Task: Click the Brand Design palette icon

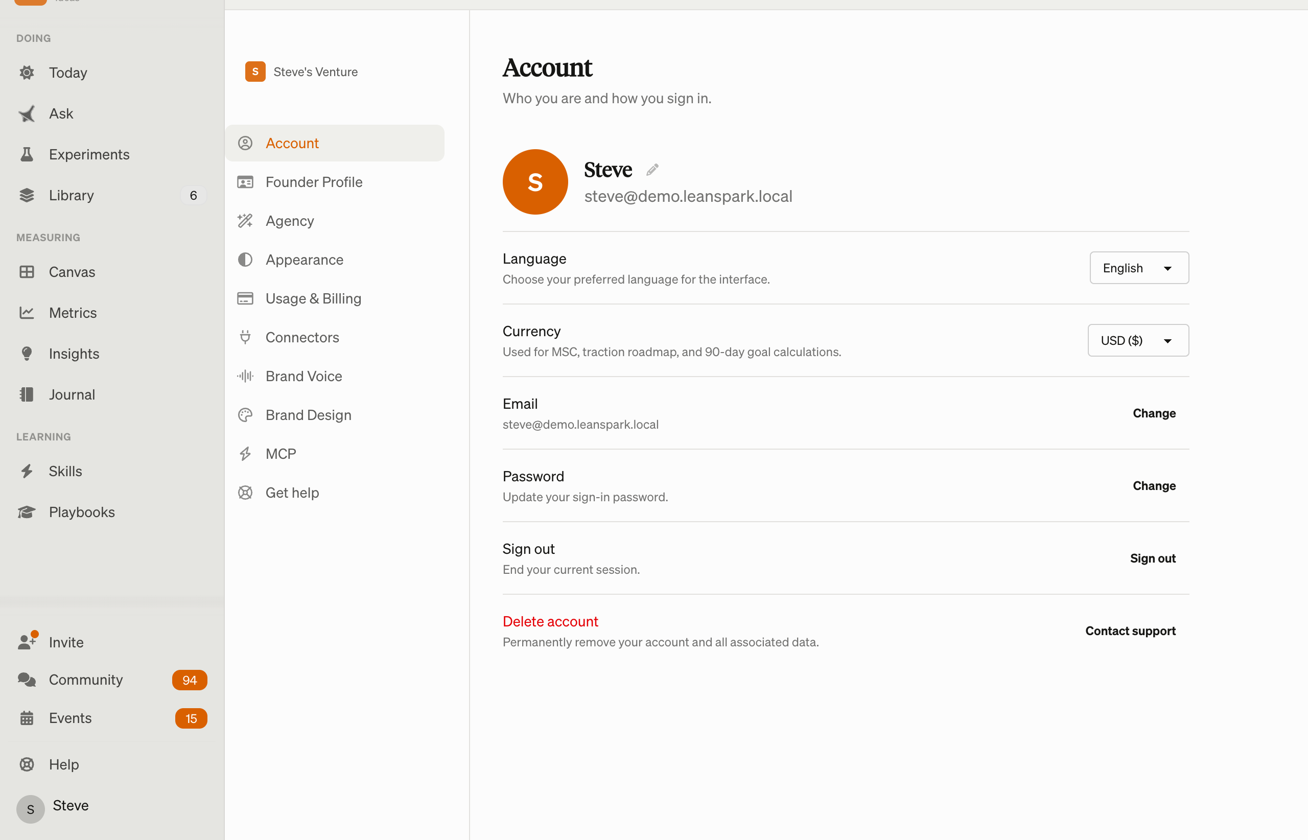Action: 245,415
